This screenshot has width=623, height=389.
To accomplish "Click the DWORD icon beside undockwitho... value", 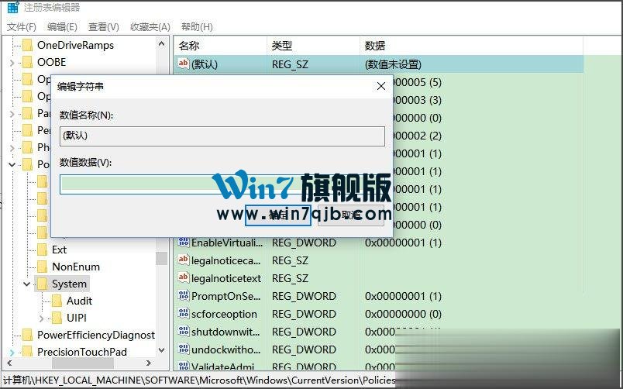I will click(183, 349).
